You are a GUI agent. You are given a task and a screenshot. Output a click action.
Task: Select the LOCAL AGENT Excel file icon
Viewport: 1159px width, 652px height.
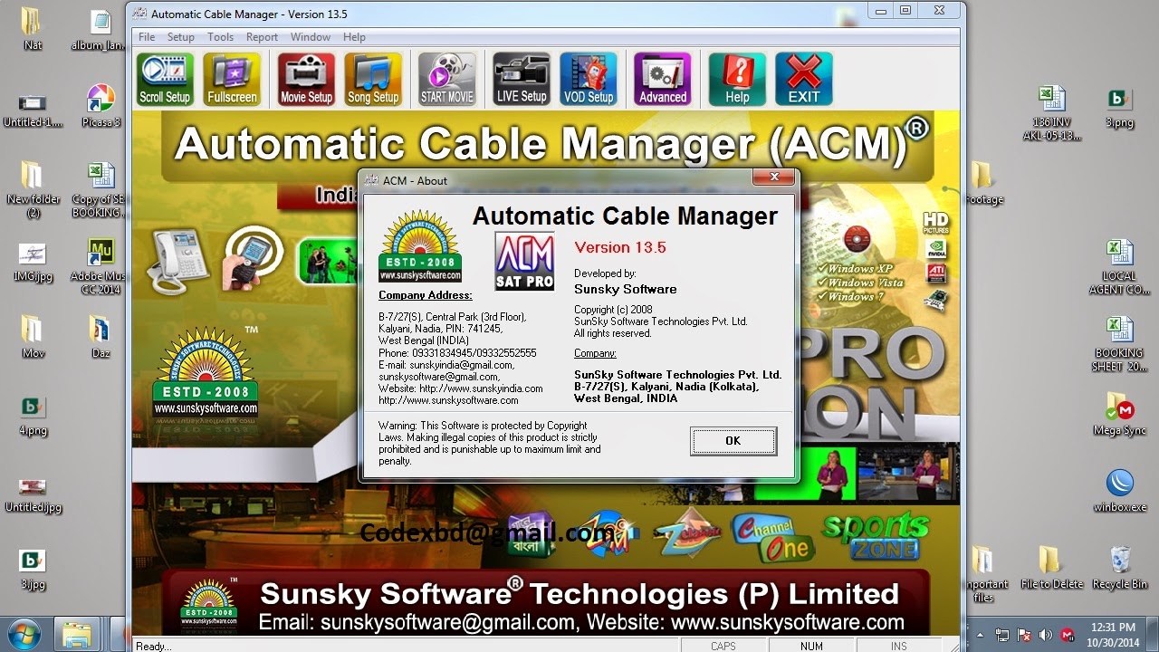coord(1120,266)
